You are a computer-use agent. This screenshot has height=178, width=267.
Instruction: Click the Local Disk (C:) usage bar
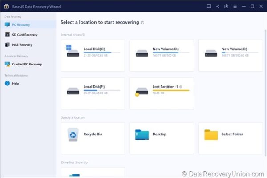(x=97, y=53)
